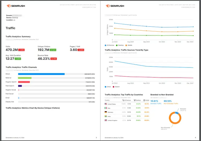This screenshot has height=141, width=201.
Task: Click the green Referral channel bar
Action: click(25, 78)
